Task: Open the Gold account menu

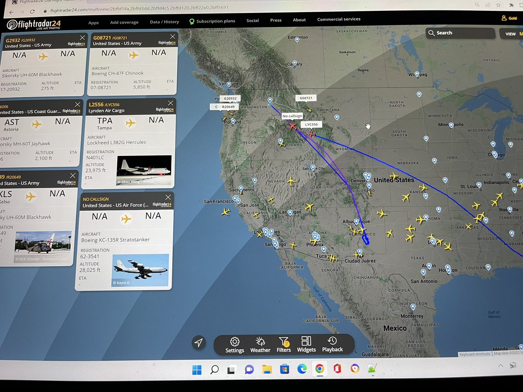Action: [509, 18]
